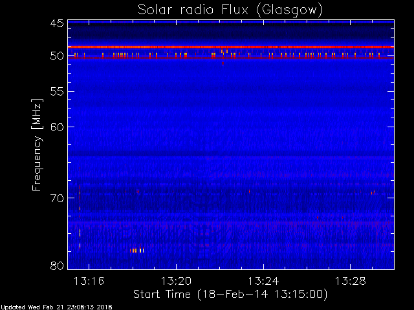414x310 pixels.
Task: Click the 55 frequency tick label
Action: tap(57, 92)
